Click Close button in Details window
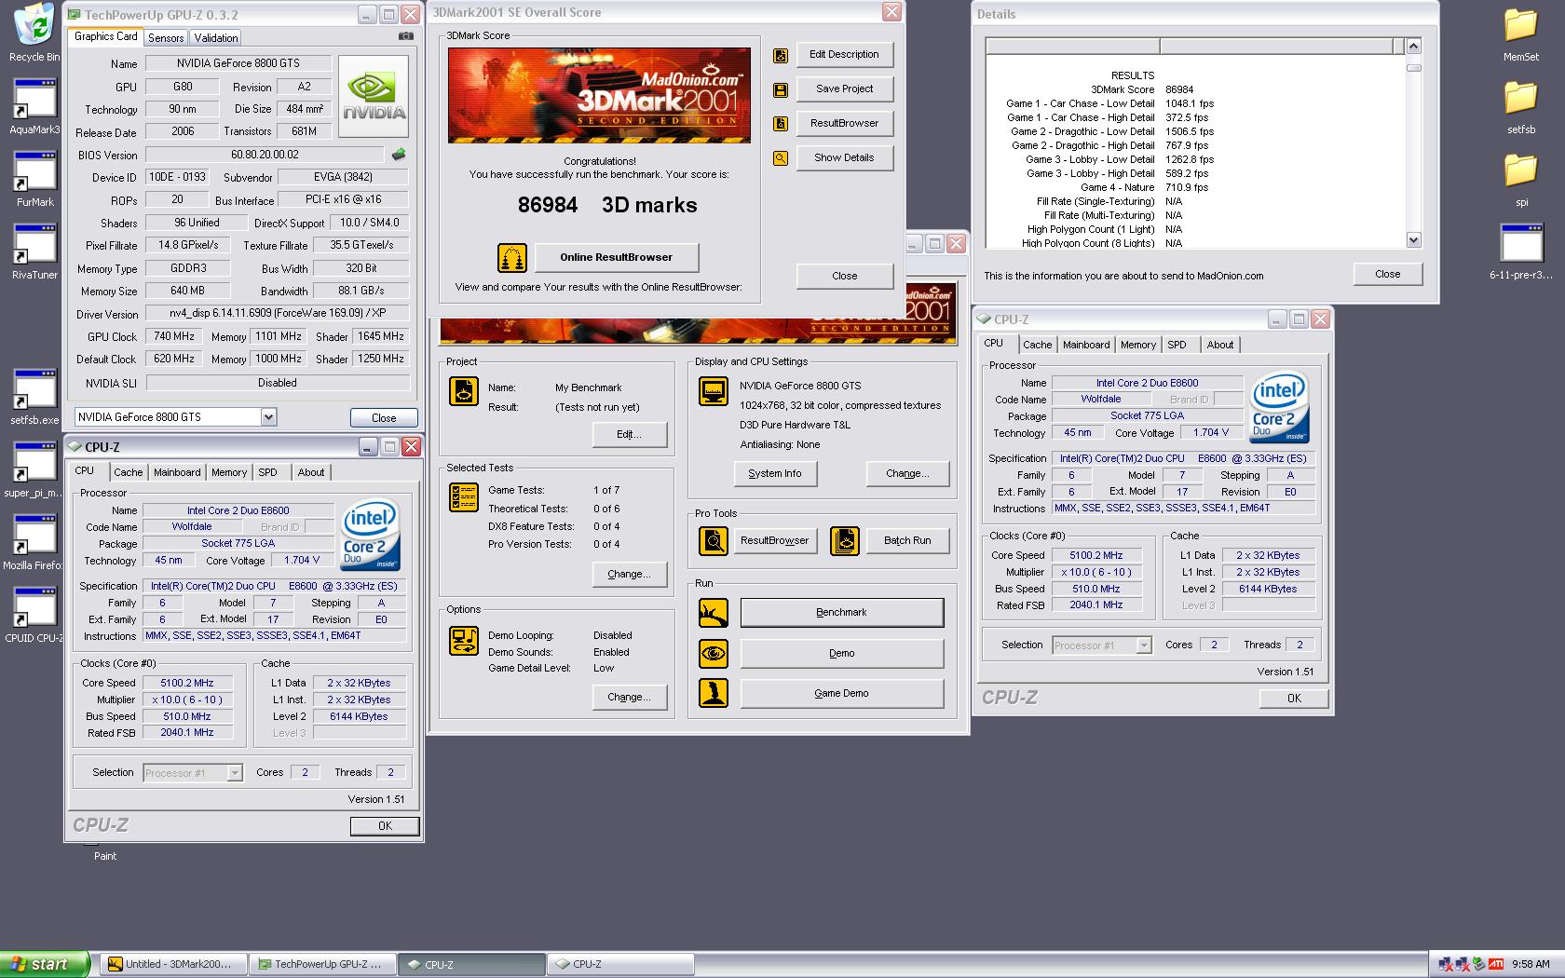 (1387, 274)
